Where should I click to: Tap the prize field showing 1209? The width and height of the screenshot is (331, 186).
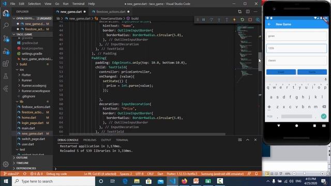coord(296,48)
